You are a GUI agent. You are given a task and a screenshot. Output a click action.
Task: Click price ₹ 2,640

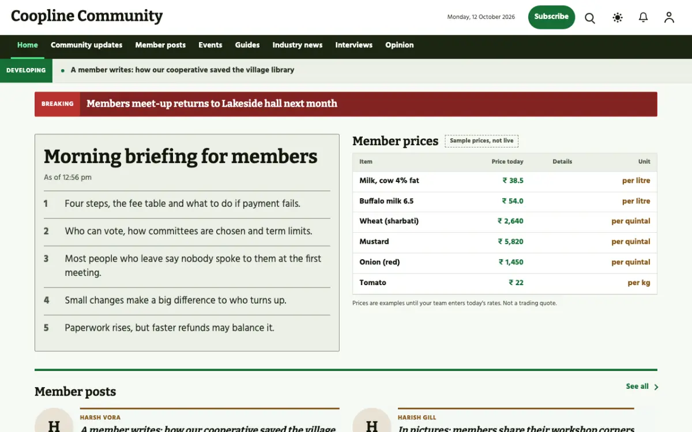tap(510, 222)
